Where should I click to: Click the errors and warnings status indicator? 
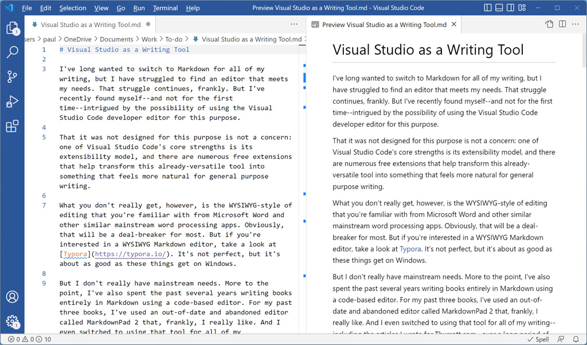pyautogui.click(x=29, y=339)
